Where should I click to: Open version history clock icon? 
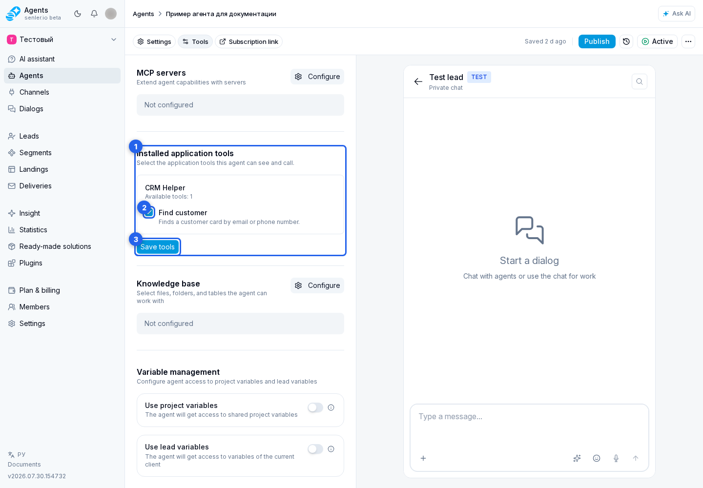[626, 41]
